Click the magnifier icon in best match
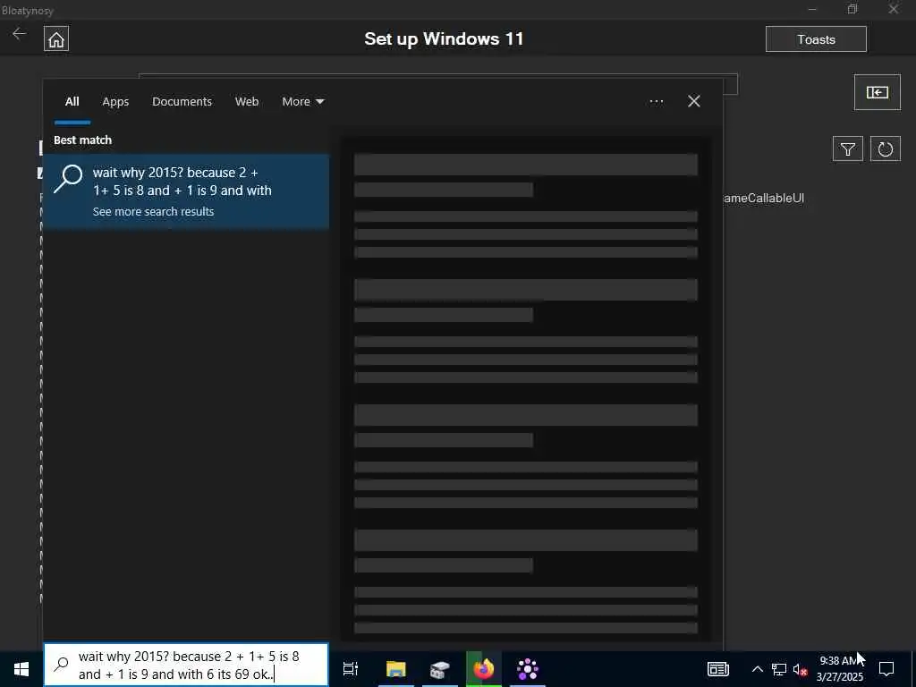Image resolution: width=916 pixels, height=687 pixels. (x=68, y=179)
